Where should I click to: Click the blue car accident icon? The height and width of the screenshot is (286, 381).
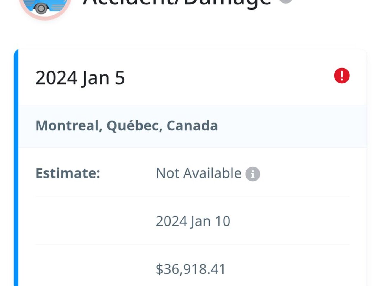click(x=45, y=6)
